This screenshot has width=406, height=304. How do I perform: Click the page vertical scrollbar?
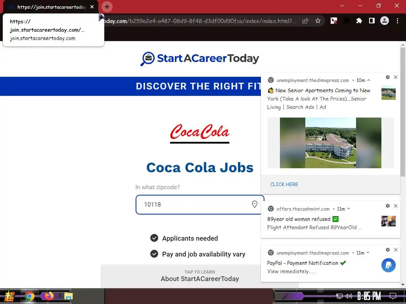[x=403, y=112]
